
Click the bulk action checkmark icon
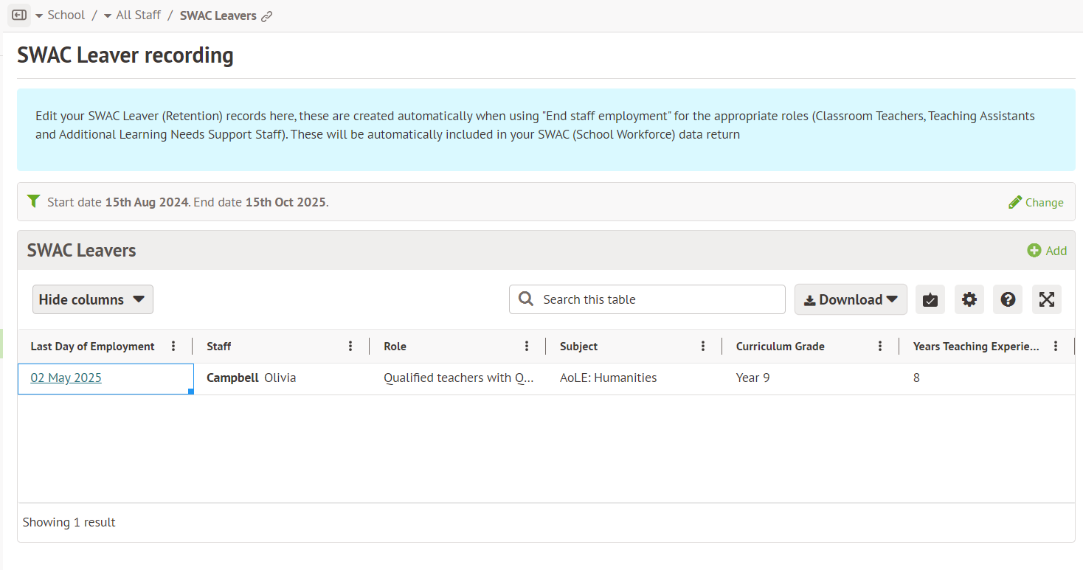click(930, 299)
